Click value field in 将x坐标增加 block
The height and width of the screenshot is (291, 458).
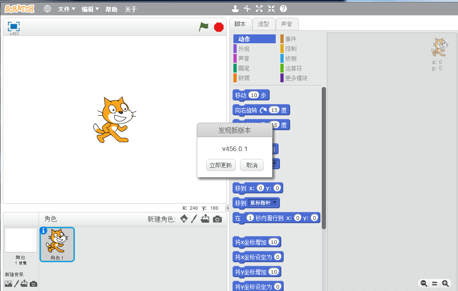274,242
